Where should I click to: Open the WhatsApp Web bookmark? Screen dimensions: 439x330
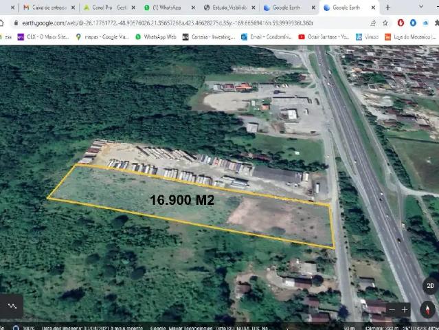click(x=156, y=36)
